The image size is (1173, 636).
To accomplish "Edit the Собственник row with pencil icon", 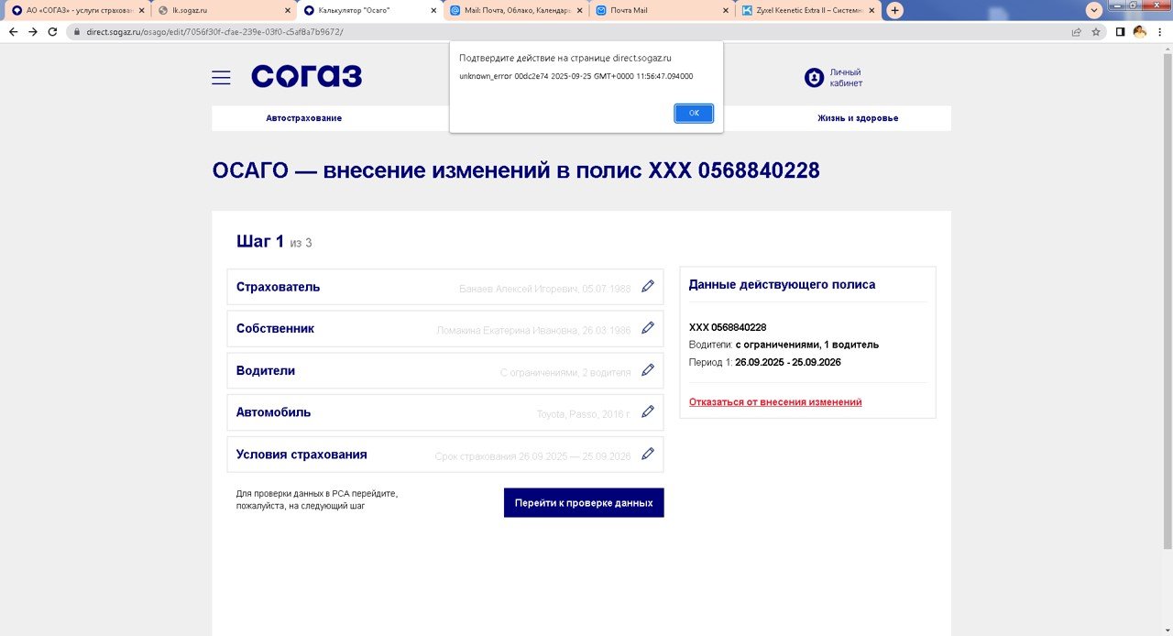I will click(x=648, y=328).
